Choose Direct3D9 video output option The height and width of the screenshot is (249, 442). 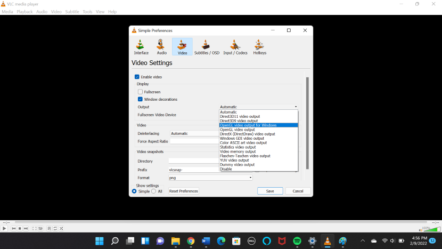point(258,121)
